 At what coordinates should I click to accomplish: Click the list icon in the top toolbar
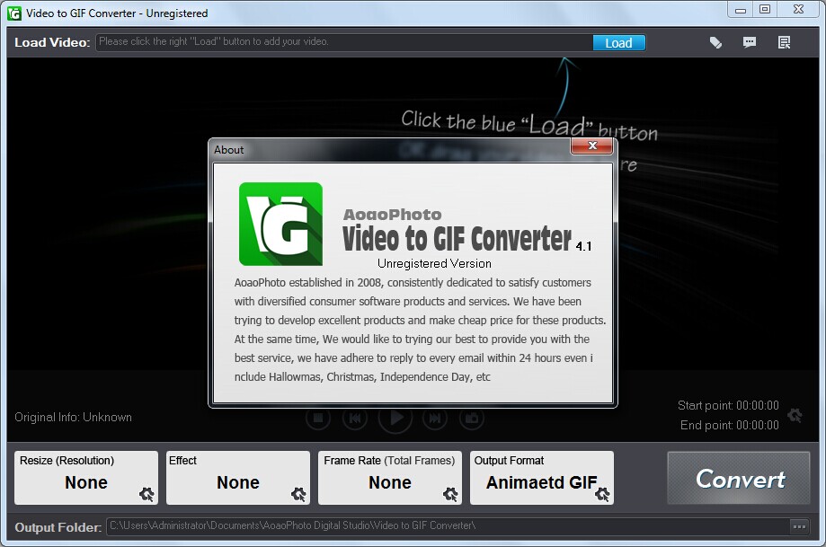click(x=784, y=42)
